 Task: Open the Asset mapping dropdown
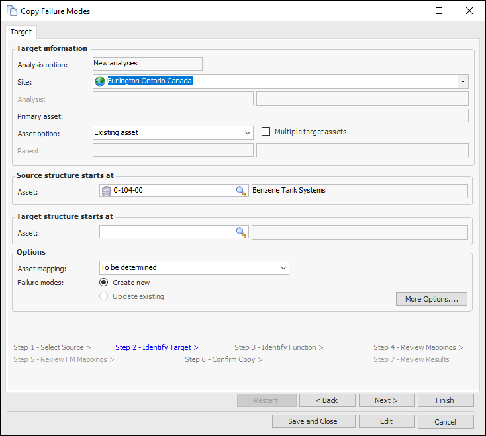tap(283, 268)
